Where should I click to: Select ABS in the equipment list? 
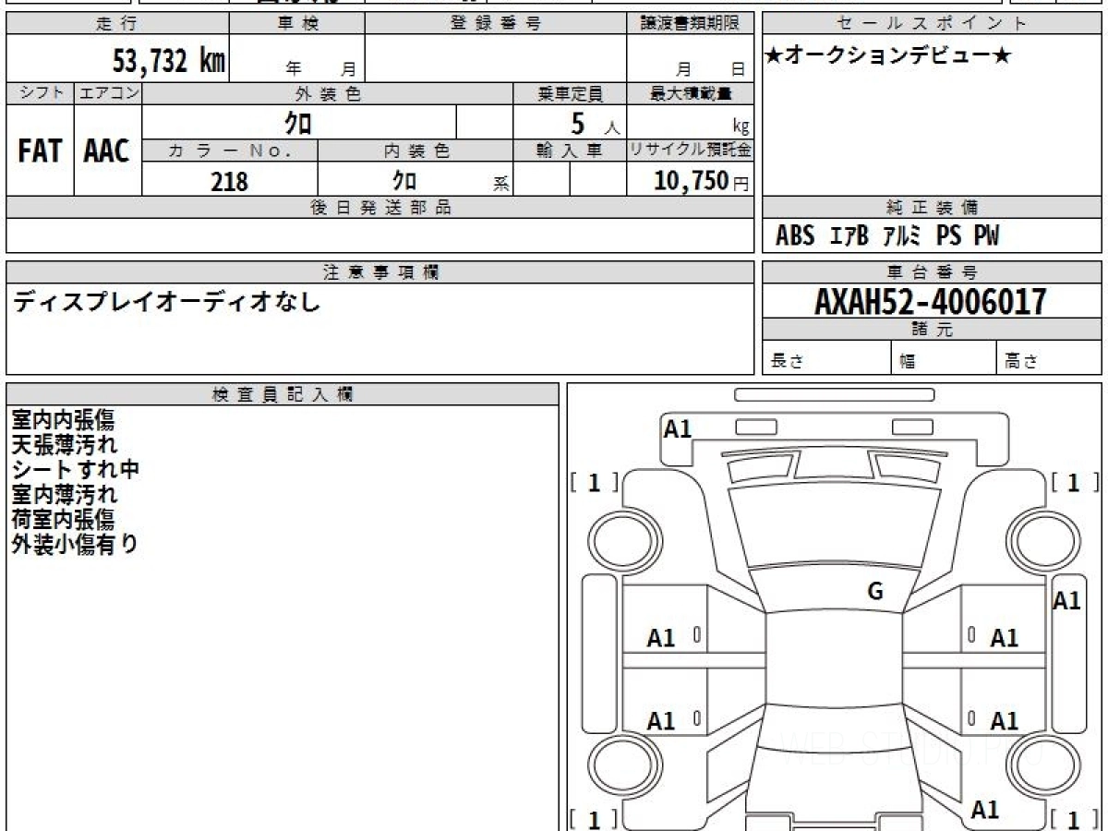795,236
